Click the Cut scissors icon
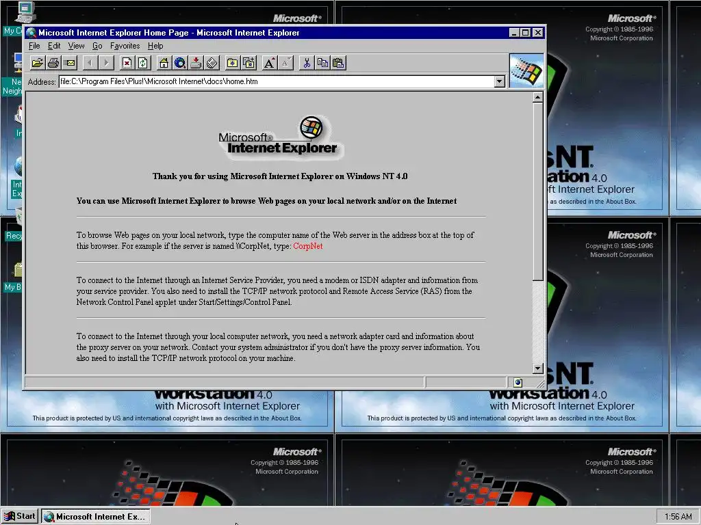701x525 pixels. pos(307,63)
